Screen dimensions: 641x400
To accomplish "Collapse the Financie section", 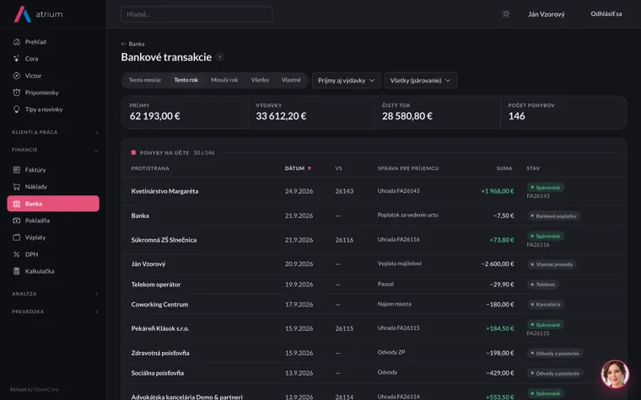I will click(x=55, y=150).
